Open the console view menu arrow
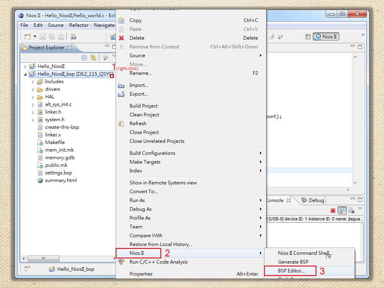384x288 pixels. 360,209
